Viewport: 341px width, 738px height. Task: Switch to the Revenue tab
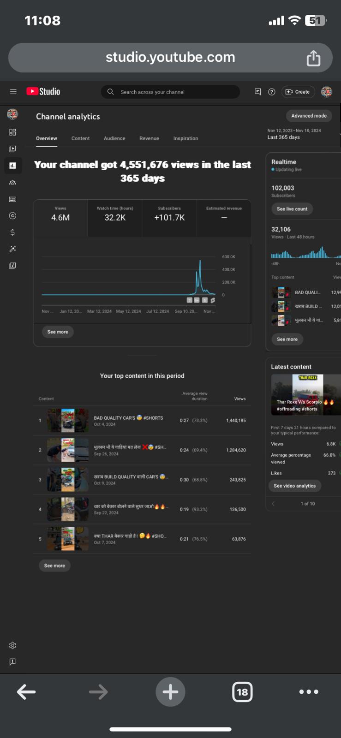pos(149,138)
